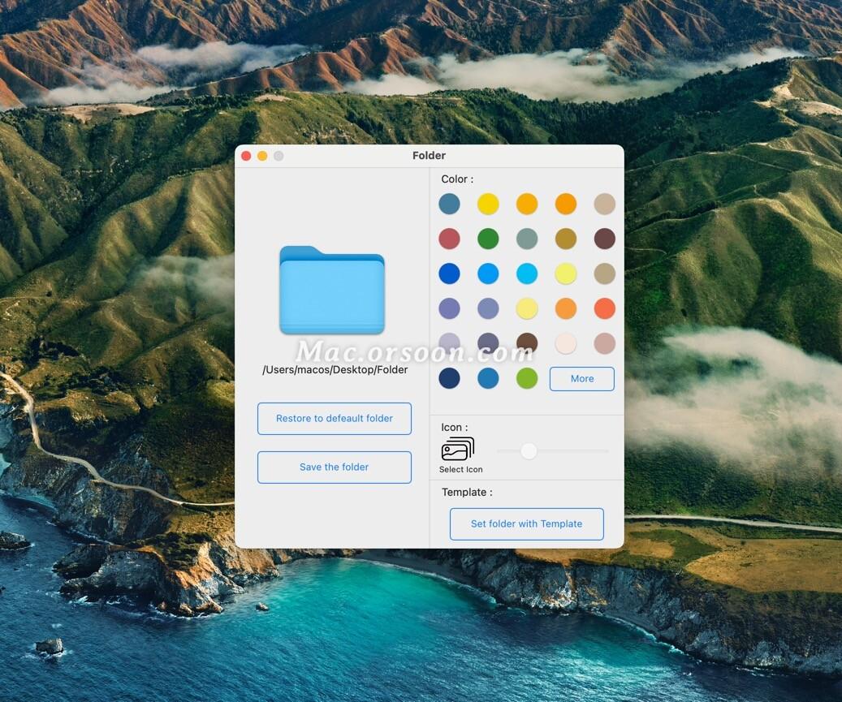Select the navy blue color swatch
Screen dimensions: 842x702
click(449, 378)
